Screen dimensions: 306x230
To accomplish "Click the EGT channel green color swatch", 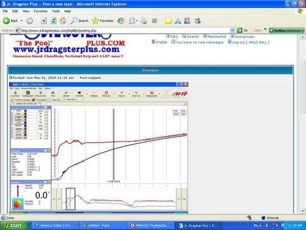I will click(25, 114).
